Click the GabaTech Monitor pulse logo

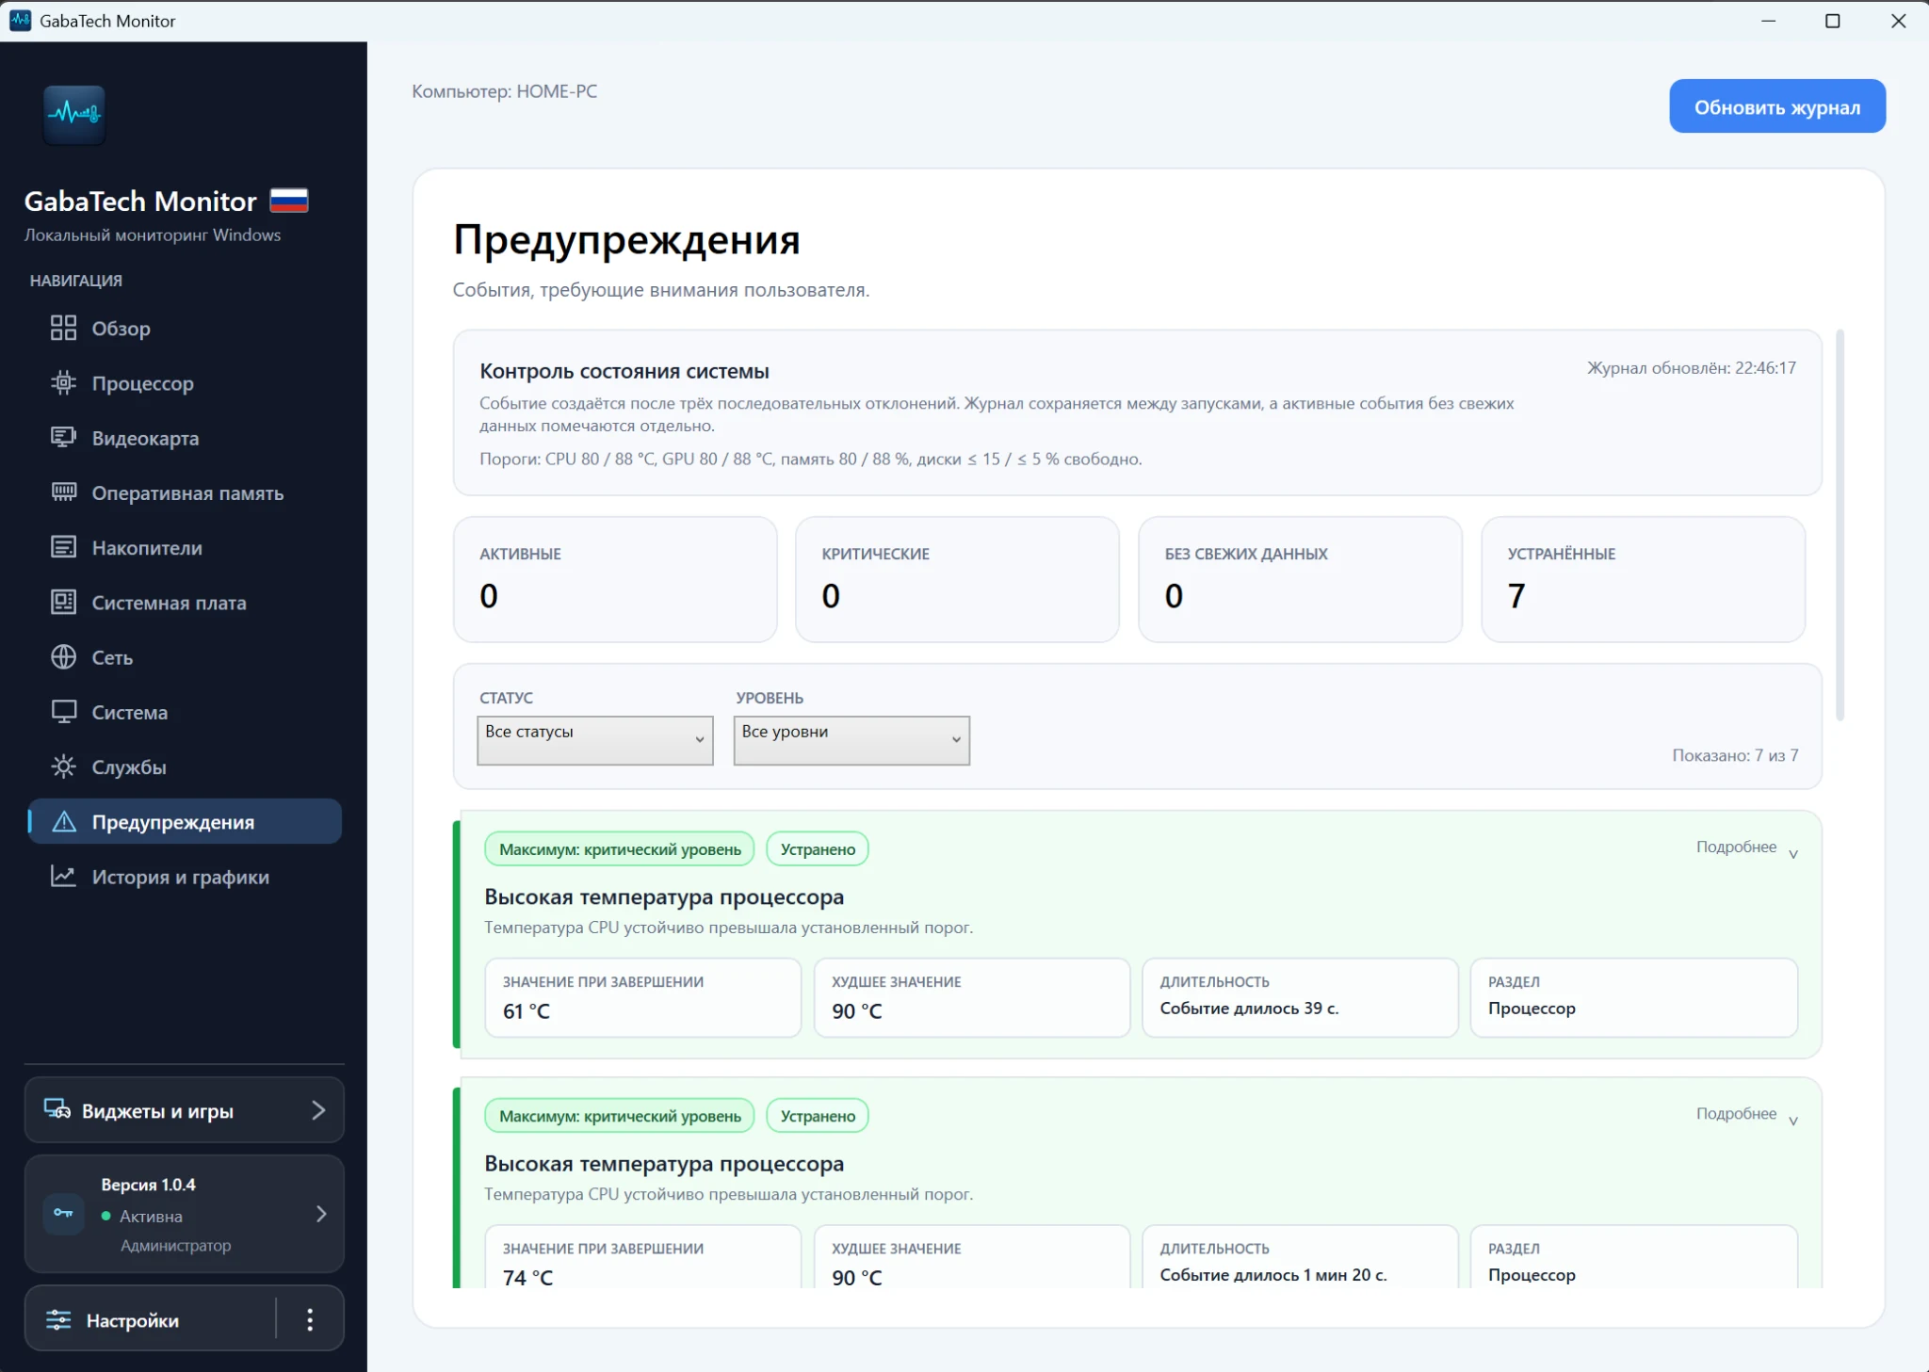click(x=74, y=115)
